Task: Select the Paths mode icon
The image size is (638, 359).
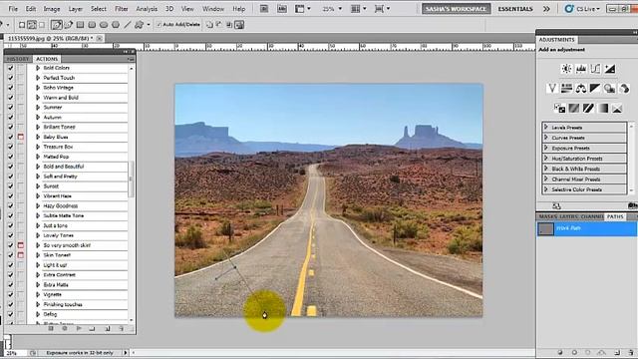Action: point(31,25)
